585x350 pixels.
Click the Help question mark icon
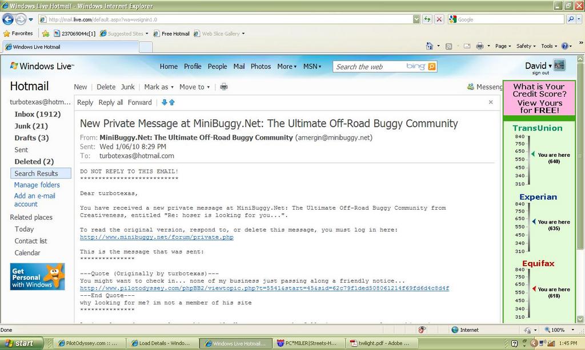(564, 46)
